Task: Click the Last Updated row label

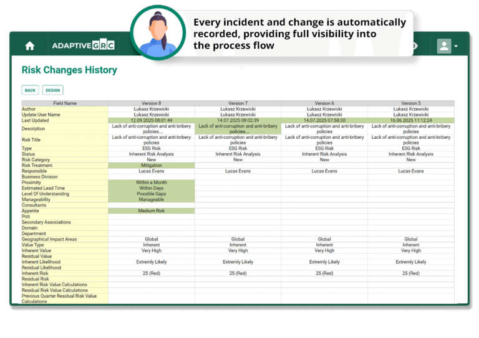Action: tap(65, 120)
